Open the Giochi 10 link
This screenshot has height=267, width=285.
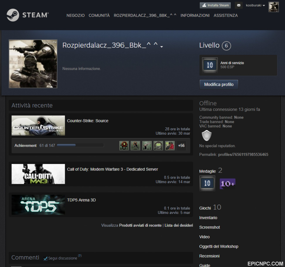tap(210, 207)
